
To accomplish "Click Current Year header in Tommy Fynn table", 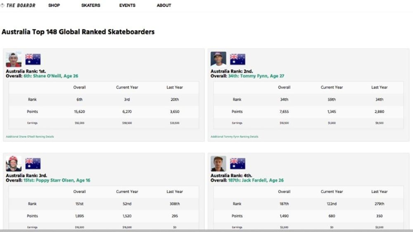I will tap(332, 87).
